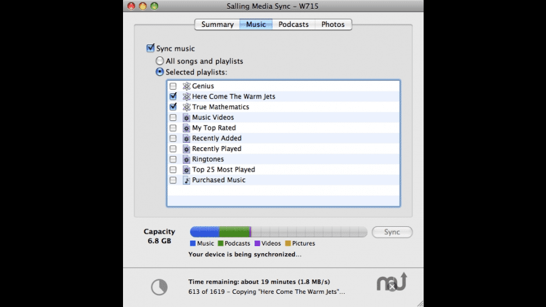Open the Music tab
The width and height of the screenshot is (546, 307).
pyautogui.click(x=256, y=24)
